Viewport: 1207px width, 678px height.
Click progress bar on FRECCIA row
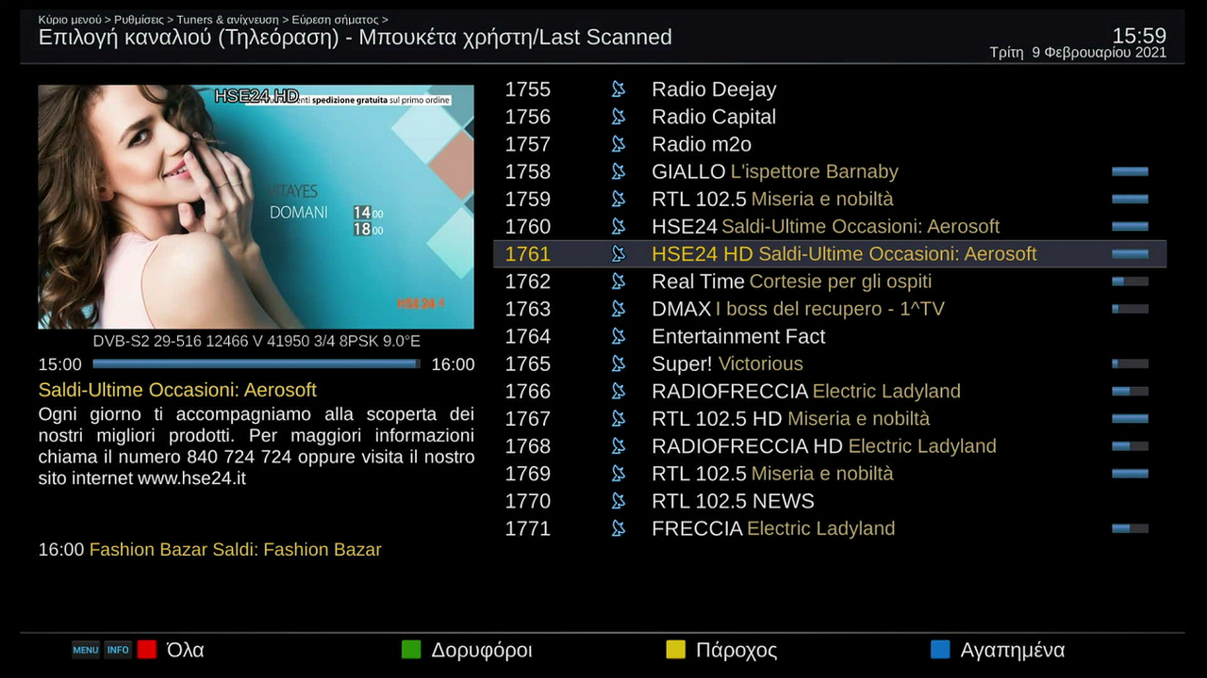pyautogui.click(x=1130, y=527)
